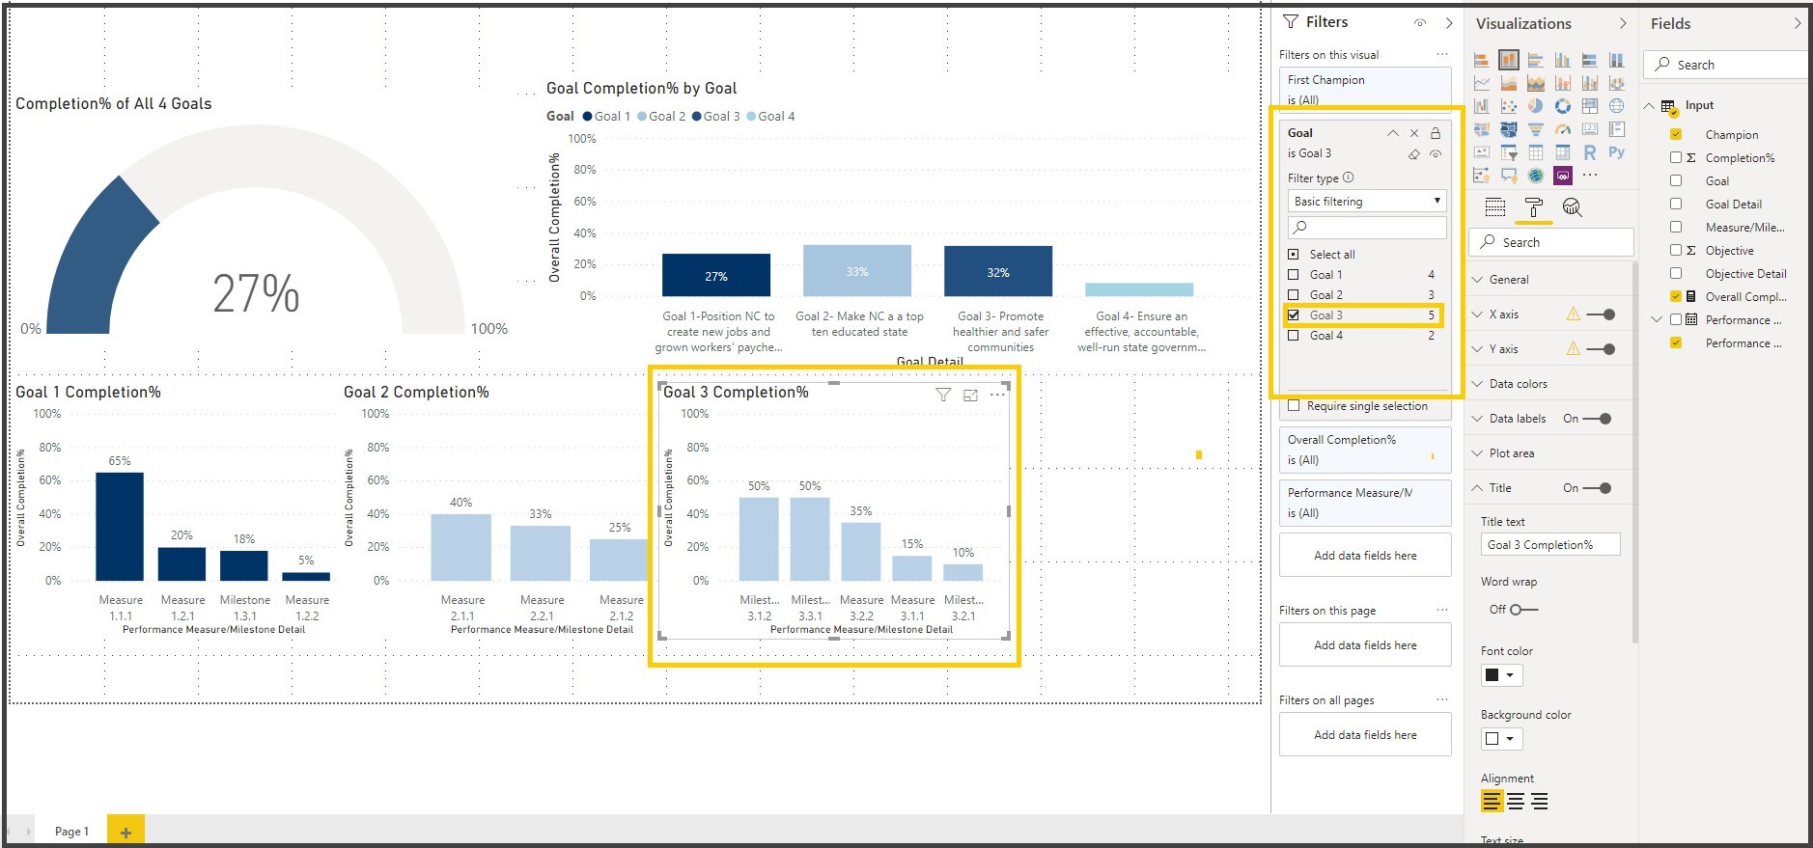This screenshot has width=1813, height=848.
Task: Select the line chart visualization
Action: (1482, 83)
